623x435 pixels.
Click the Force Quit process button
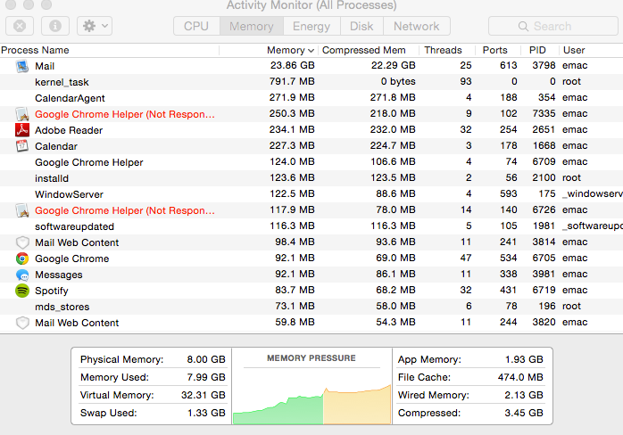20,26
